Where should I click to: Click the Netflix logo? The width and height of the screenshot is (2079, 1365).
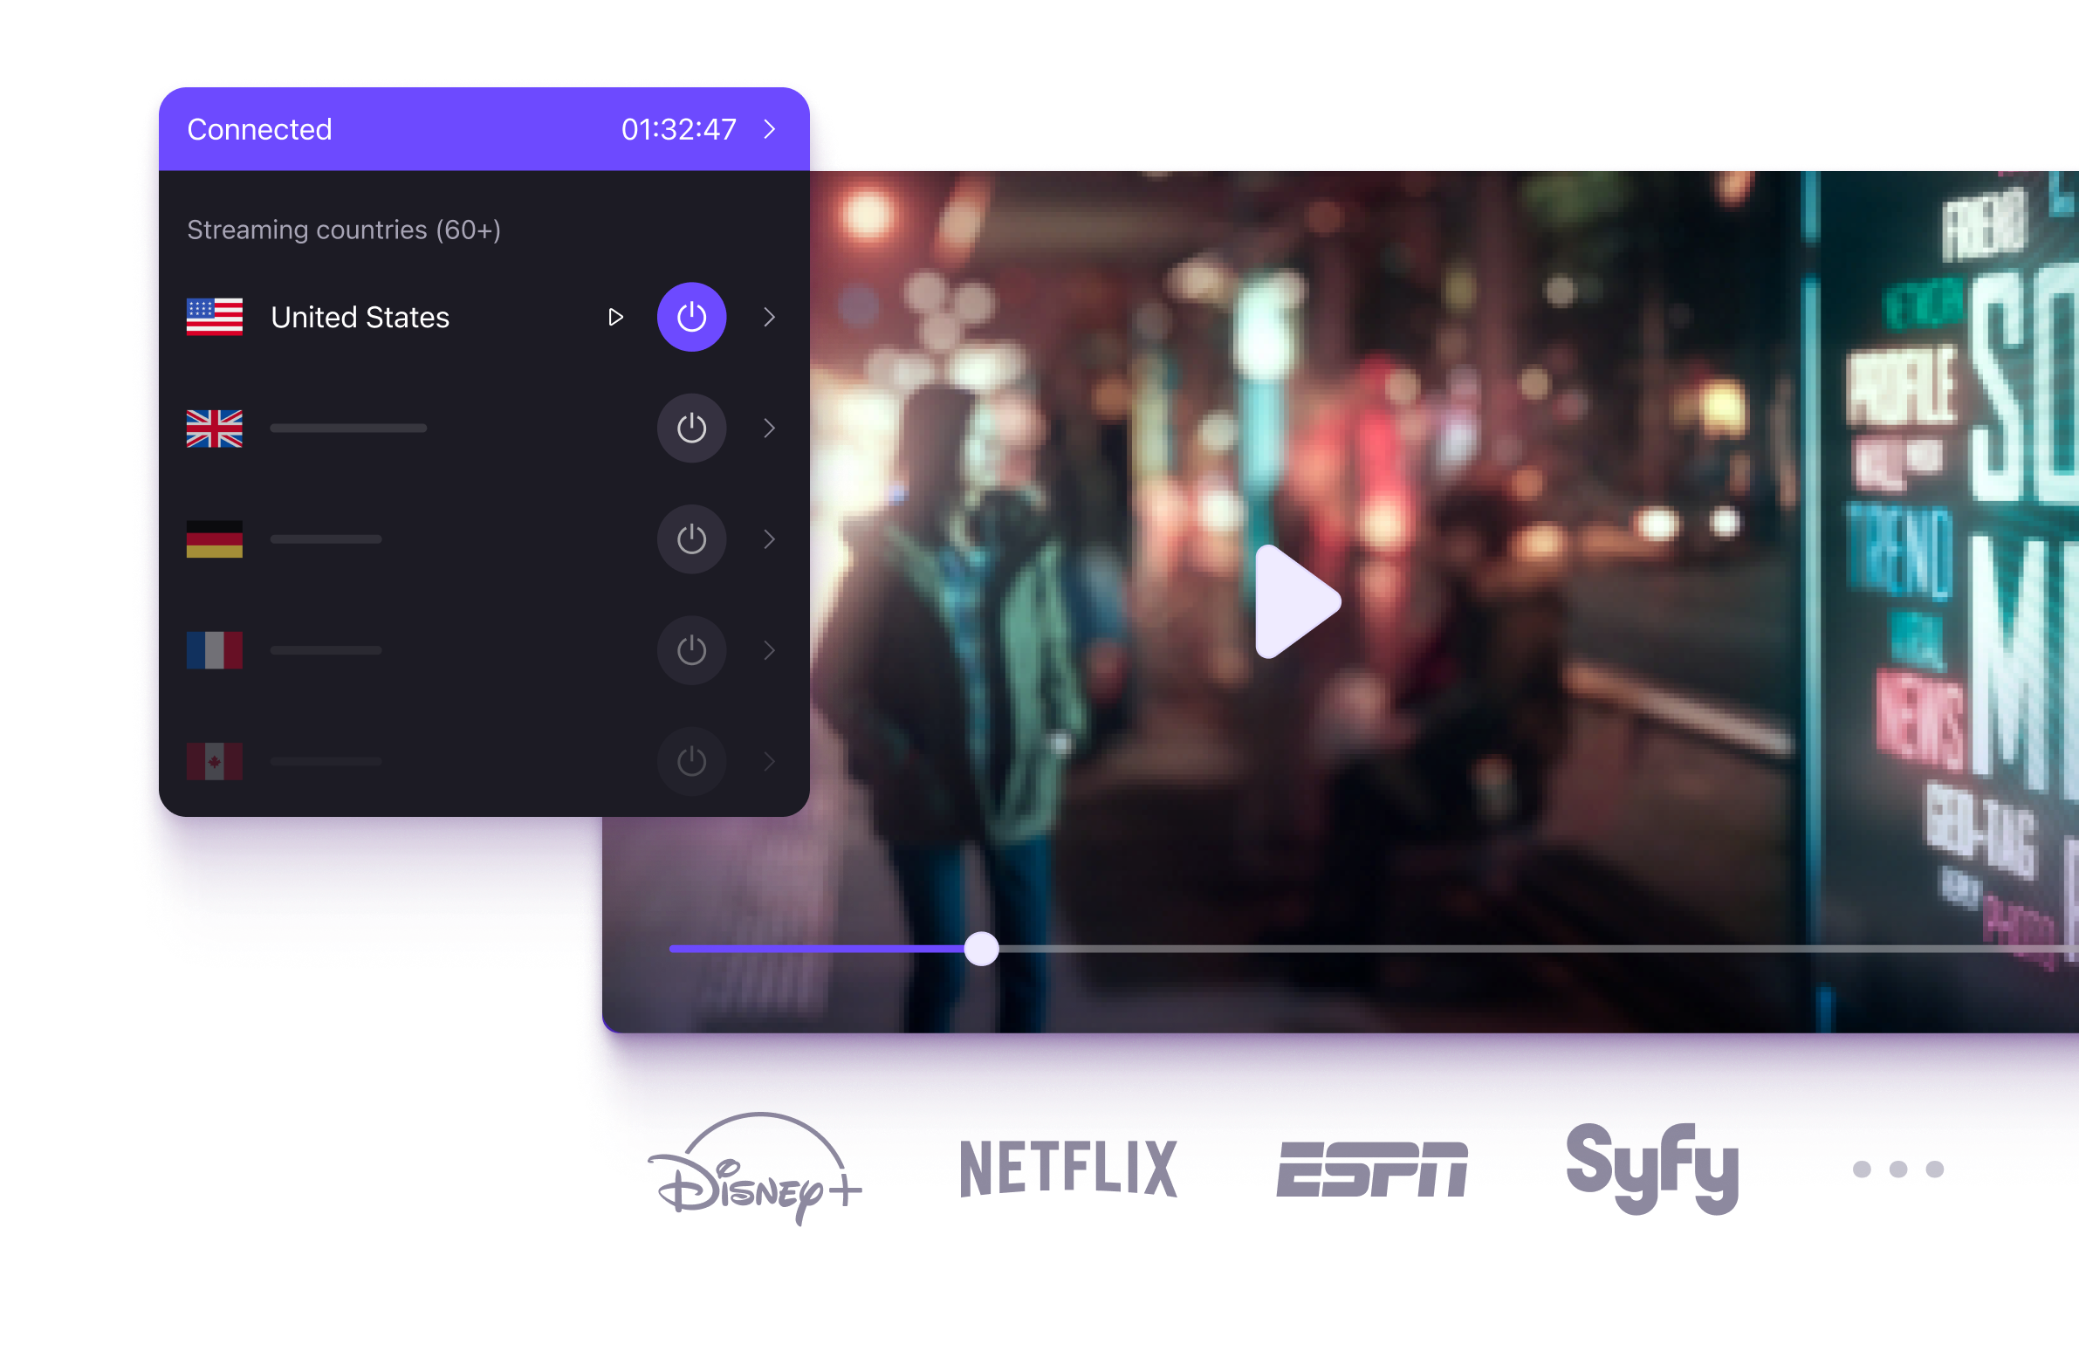coord(1067,1168)
